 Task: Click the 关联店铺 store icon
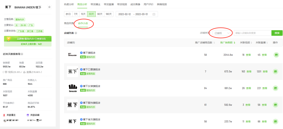[28, 115]
